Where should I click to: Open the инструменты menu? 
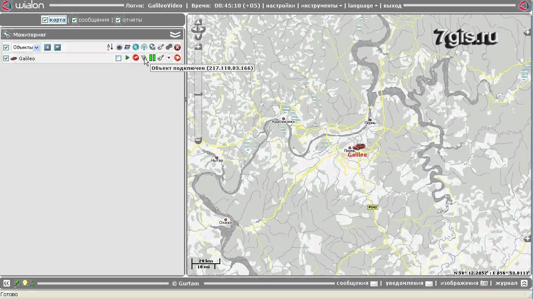click(321, 6)
